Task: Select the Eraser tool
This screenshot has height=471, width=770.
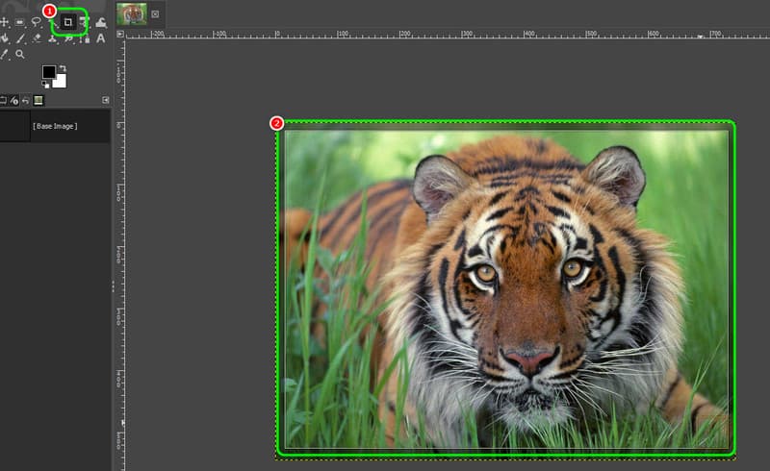Action: pyautogui.click(x=37, y=38)
